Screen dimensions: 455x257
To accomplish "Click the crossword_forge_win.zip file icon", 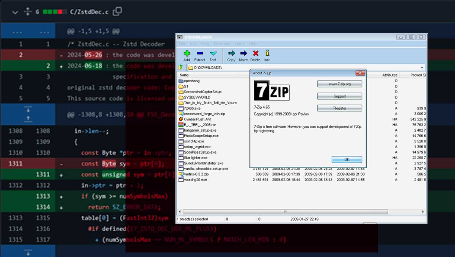I will point(181,114).
